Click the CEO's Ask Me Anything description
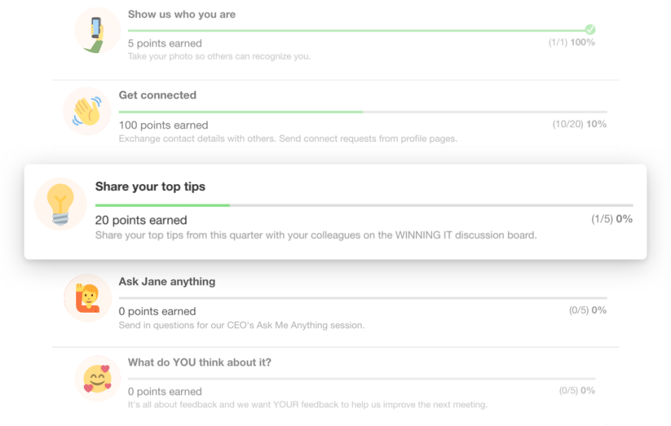Image resolution: width=671 pixels, height=426 pixels. [x=242, y=325]
